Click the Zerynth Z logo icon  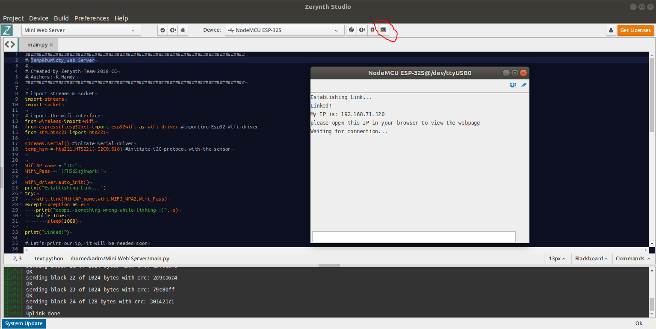click(x=6, y=30)
